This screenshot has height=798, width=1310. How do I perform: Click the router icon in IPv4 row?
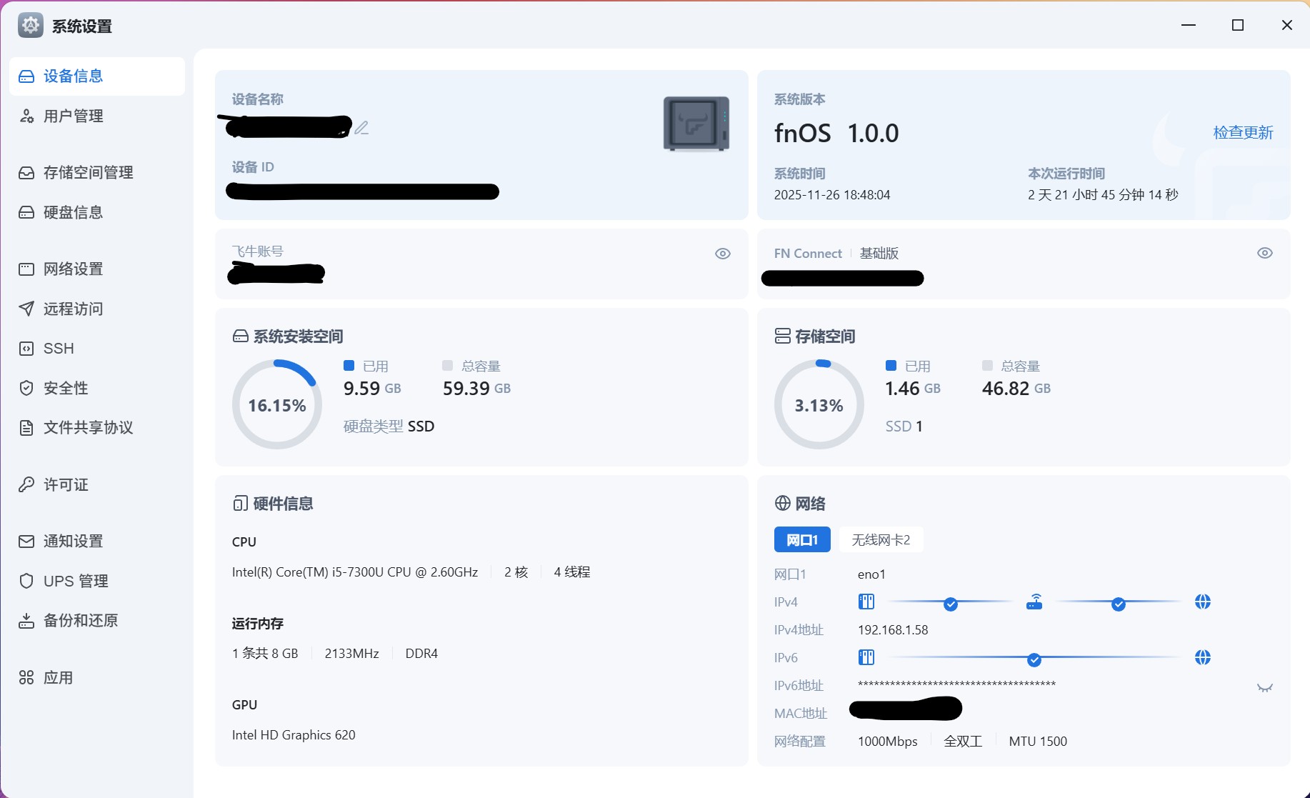point(1034,602)
